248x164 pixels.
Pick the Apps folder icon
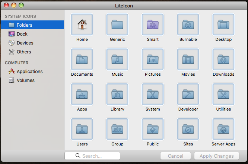point(82,94)
